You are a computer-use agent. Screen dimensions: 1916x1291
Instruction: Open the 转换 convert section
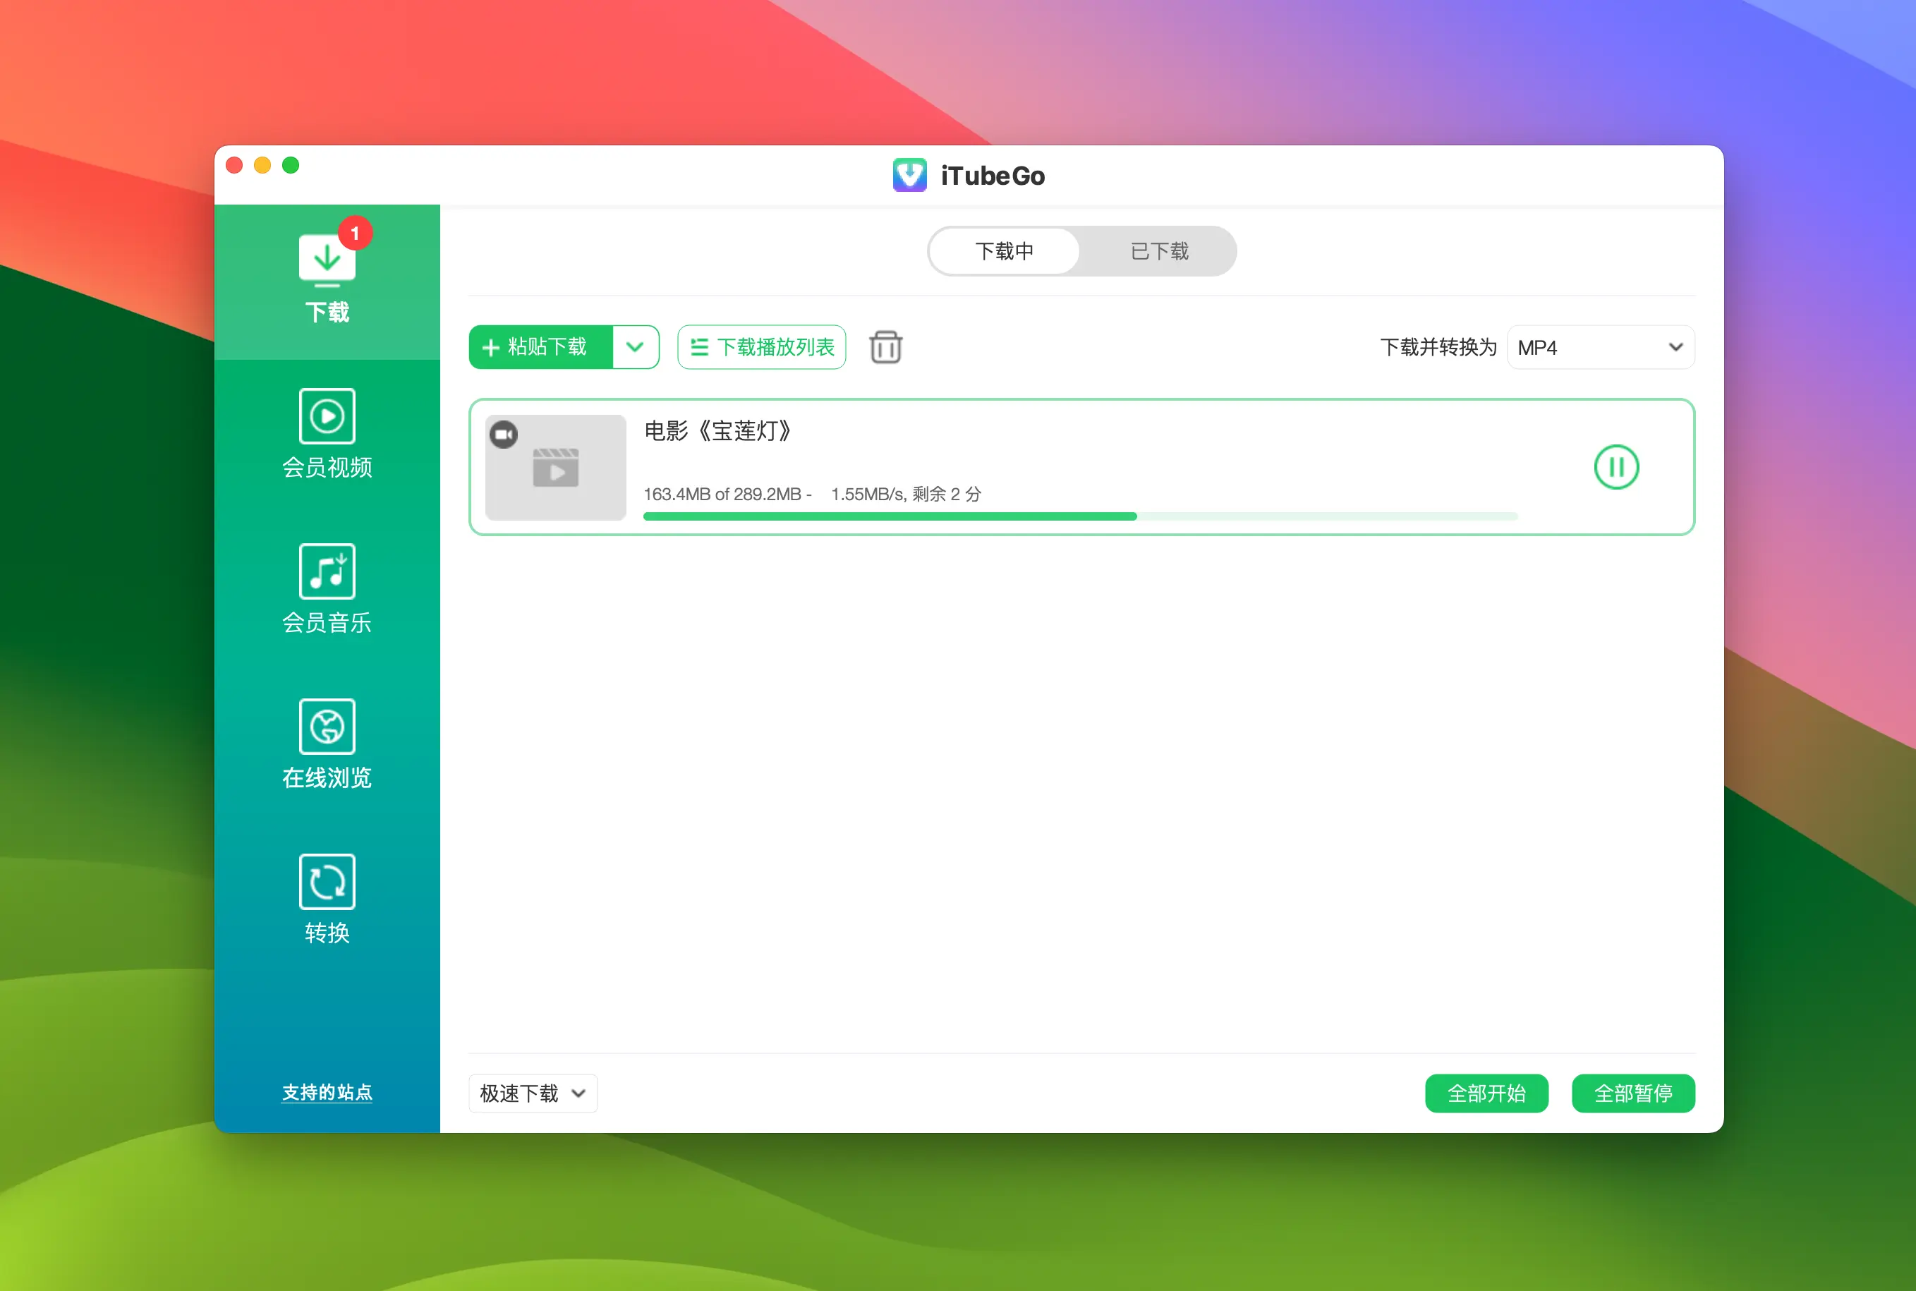[327, 899]
